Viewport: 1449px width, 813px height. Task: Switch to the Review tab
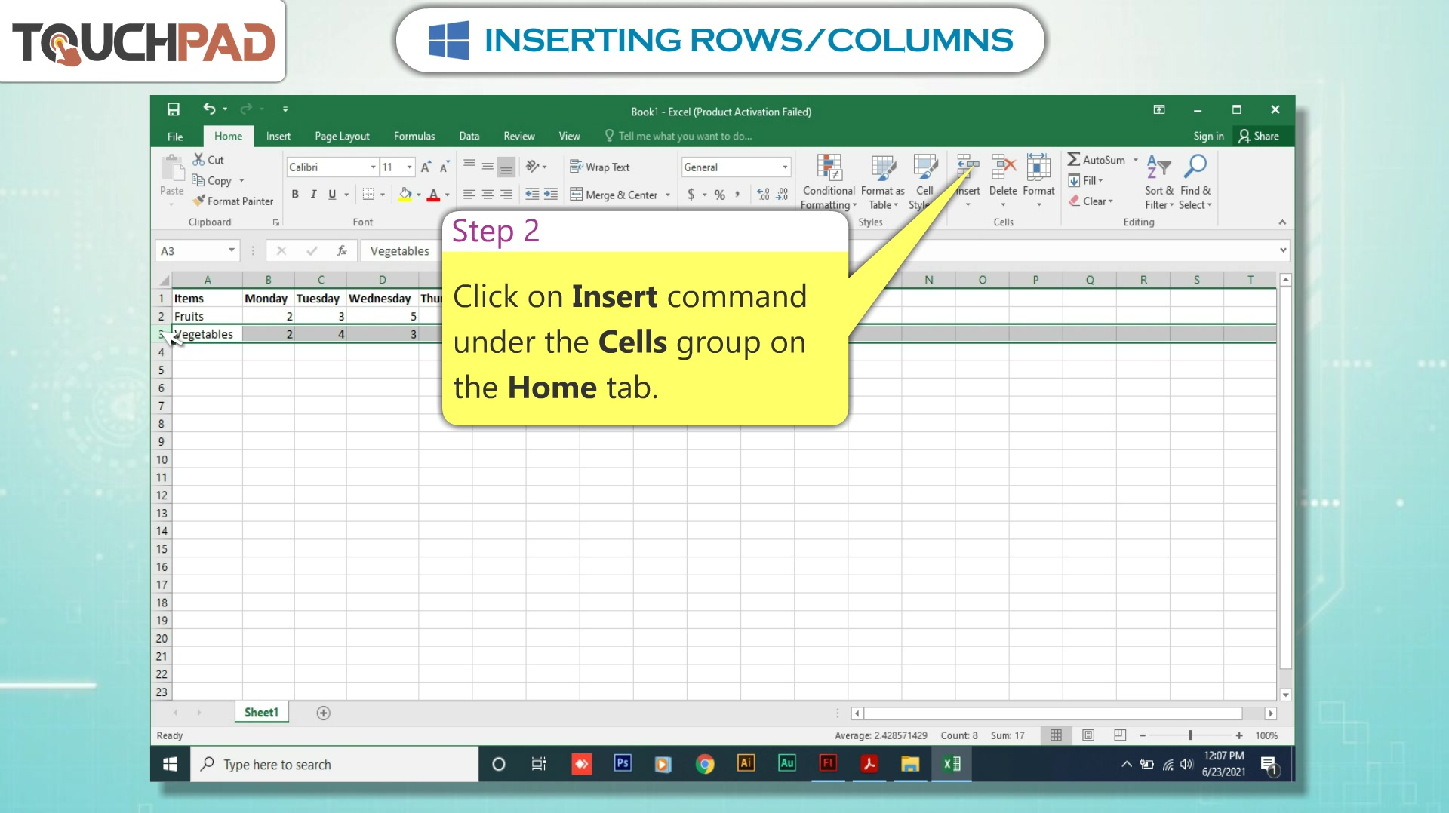point(519,137)
